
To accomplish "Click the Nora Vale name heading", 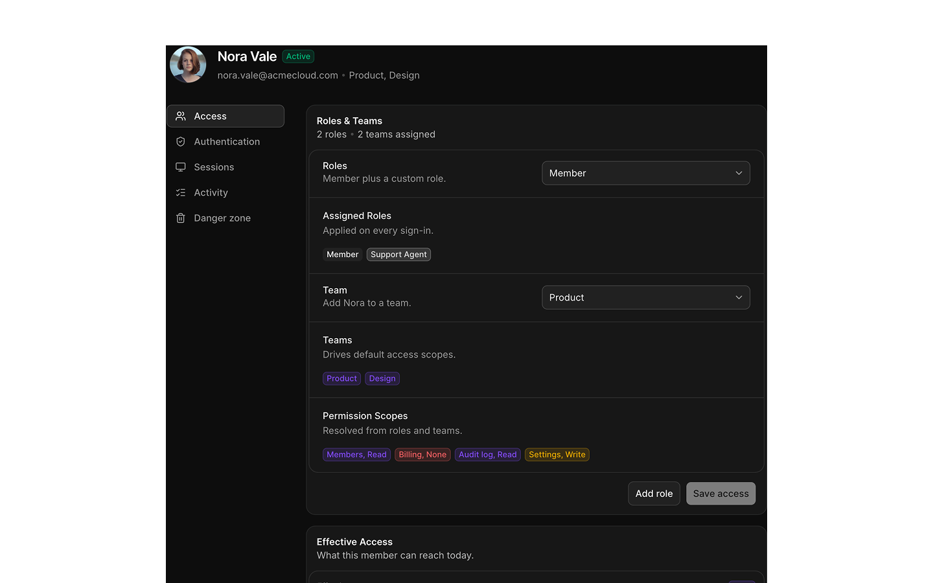I will point(247,56).
